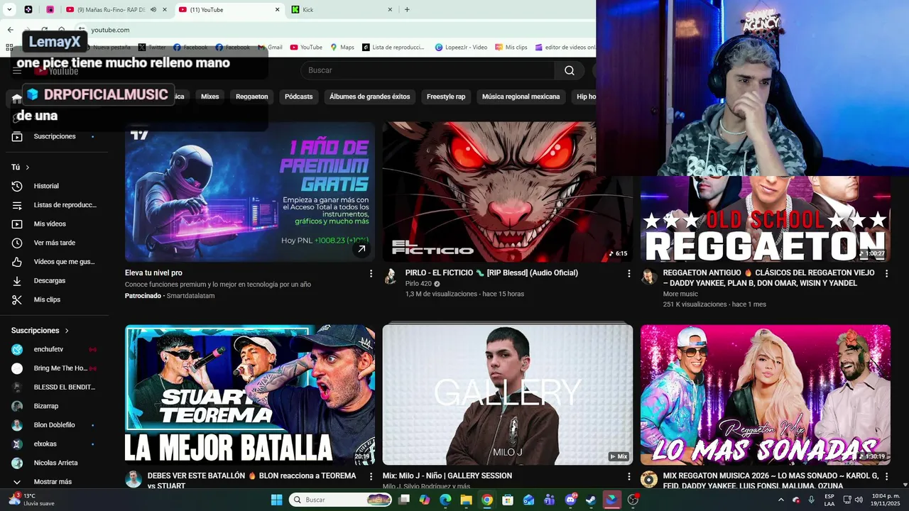The image size is (909, 511).
Task: Open Microsoft Edge from taskbar
Action: 445,500
